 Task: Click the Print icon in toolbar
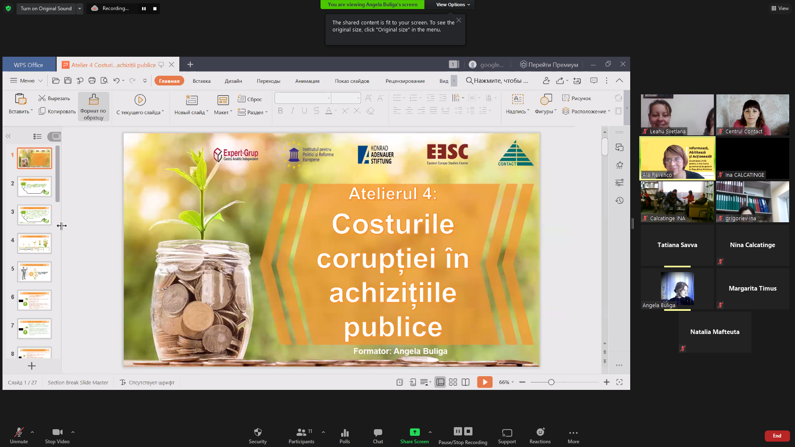pos(92,81)
